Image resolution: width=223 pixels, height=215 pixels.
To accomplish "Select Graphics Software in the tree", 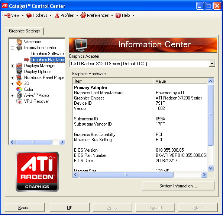I will coord(48,54).
